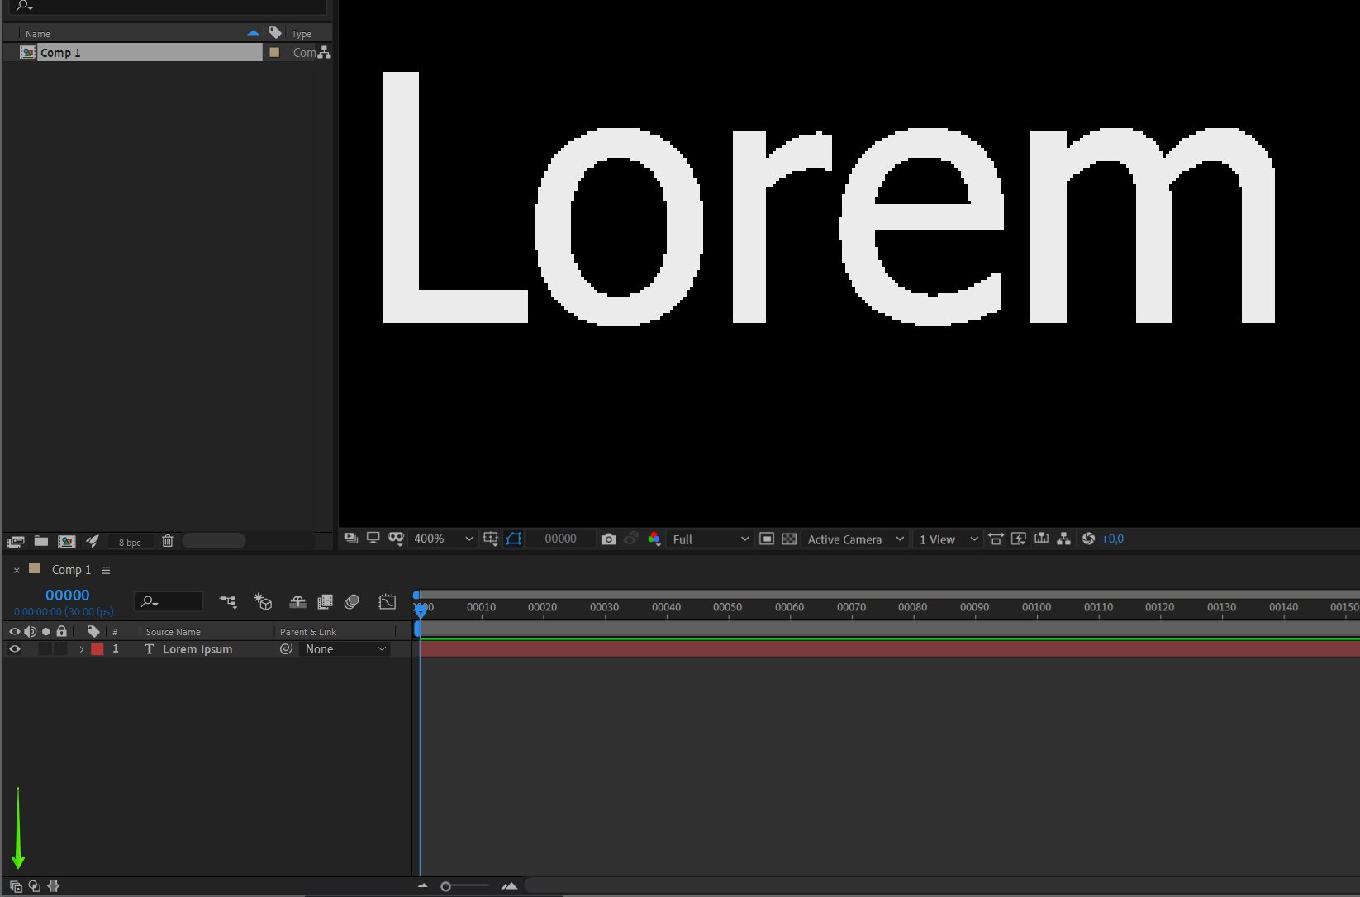This screenshot has height=897, width=1360.
Task: Click the Parent & Link column header
Action: pyautogui.click(x=307, y=632)
